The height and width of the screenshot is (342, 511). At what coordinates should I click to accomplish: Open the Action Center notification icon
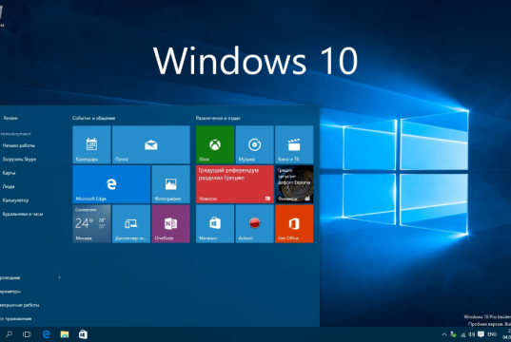coord(481,334)
